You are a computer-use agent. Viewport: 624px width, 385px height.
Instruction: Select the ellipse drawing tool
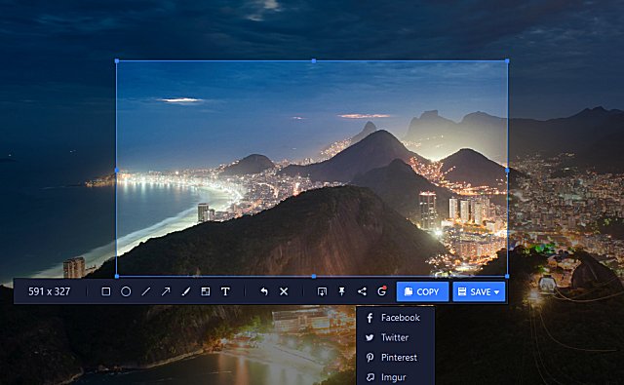point(126,291)
